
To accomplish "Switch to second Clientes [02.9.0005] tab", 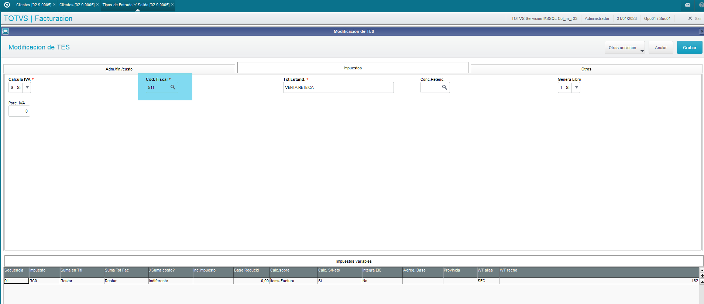I will point(77,5).
